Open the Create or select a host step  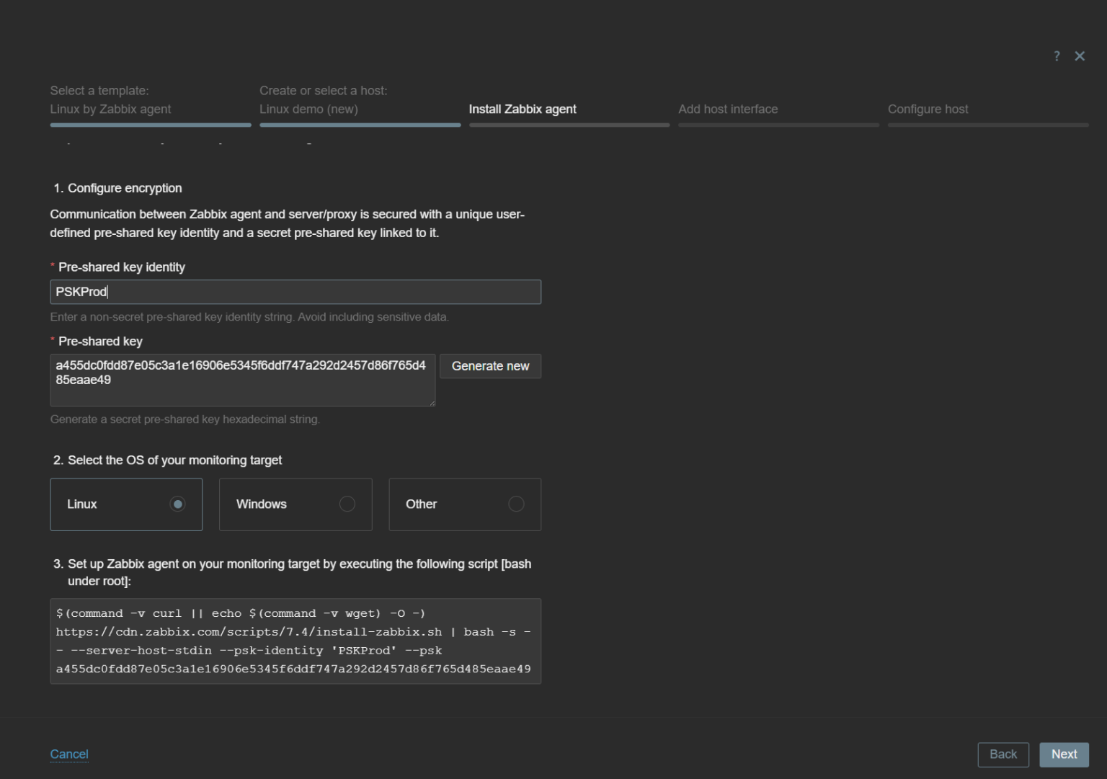click(323, 100)
